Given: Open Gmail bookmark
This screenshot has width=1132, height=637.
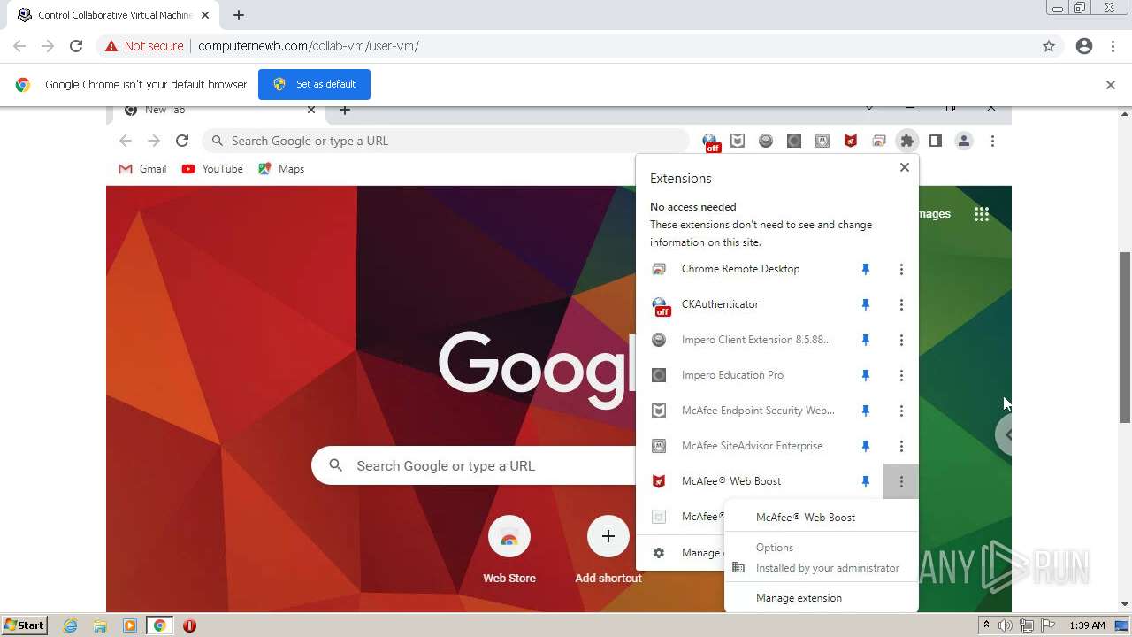Looking at the screenshot, I should point(142,169).
